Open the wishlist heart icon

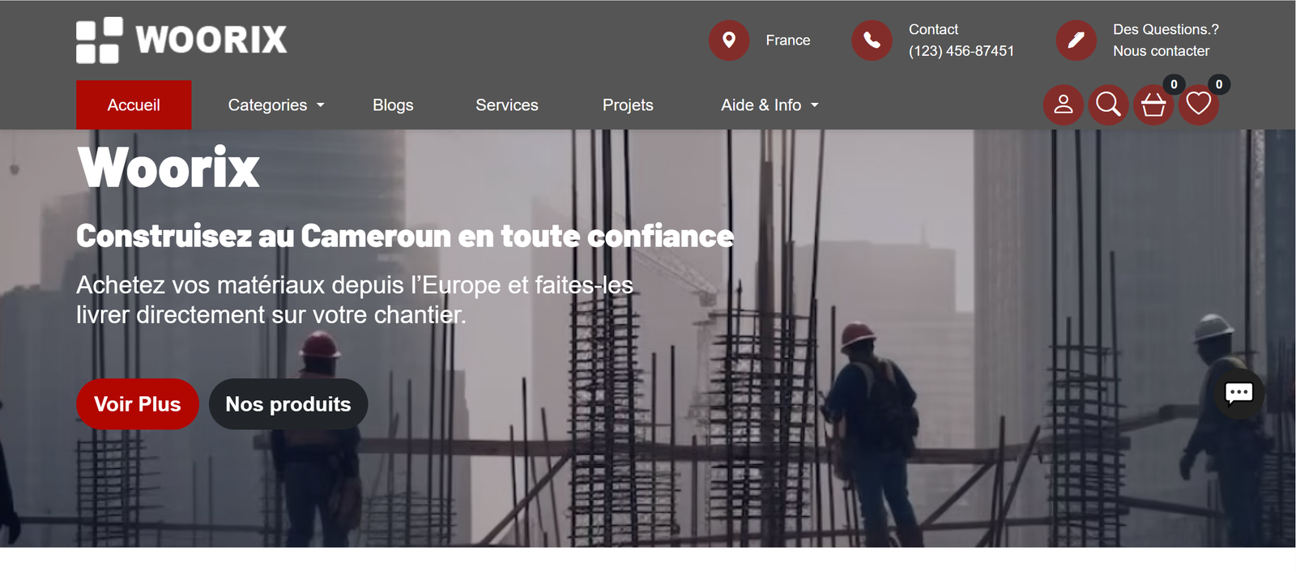pyautogui.click(x=1199, y=105)
